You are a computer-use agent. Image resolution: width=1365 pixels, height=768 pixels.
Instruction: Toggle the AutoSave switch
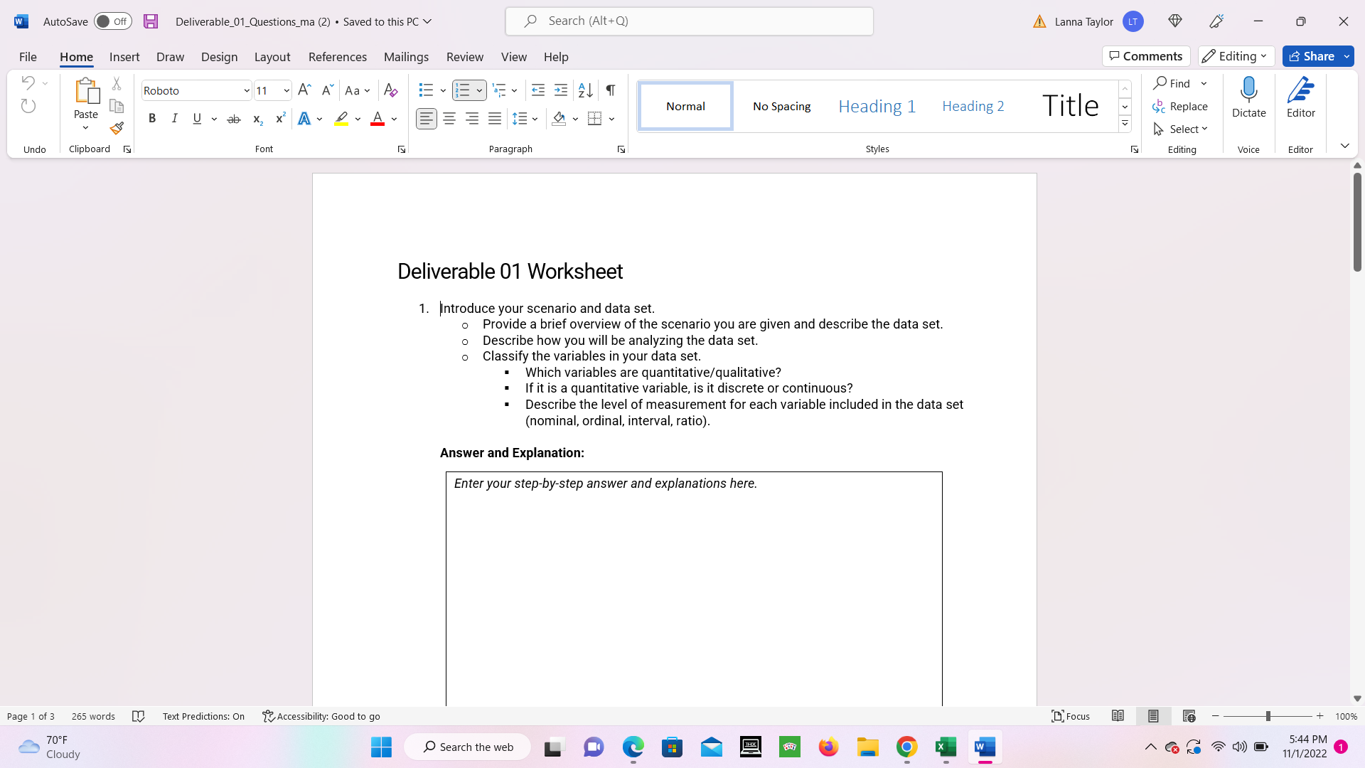point(112,21)
